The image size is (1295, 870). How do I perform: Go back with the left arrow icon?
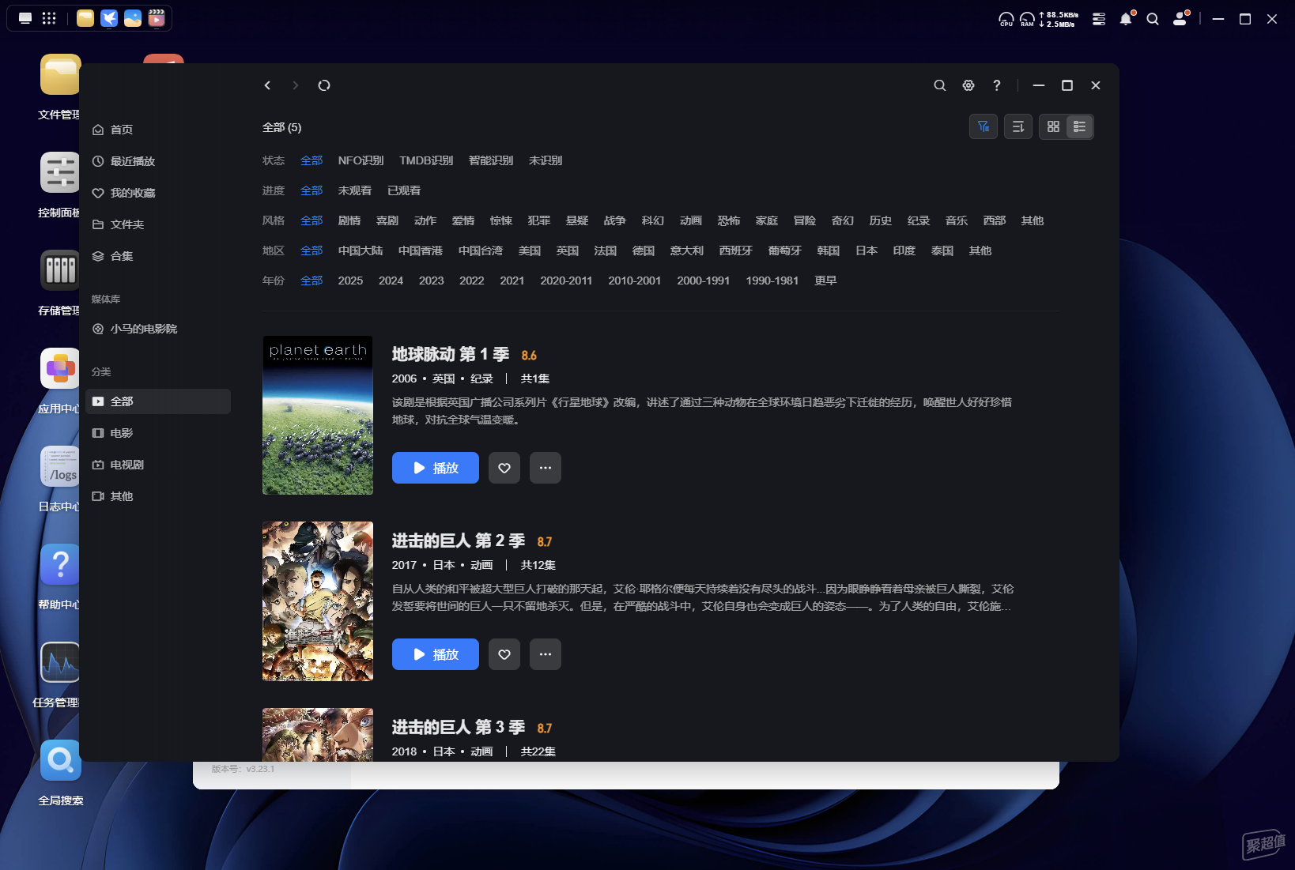pyautogui.click(x=267, y=85)
